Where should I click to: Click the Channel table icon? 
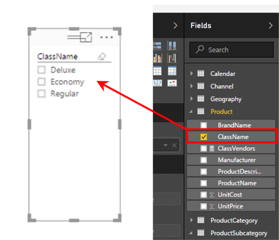pos(201,86)
